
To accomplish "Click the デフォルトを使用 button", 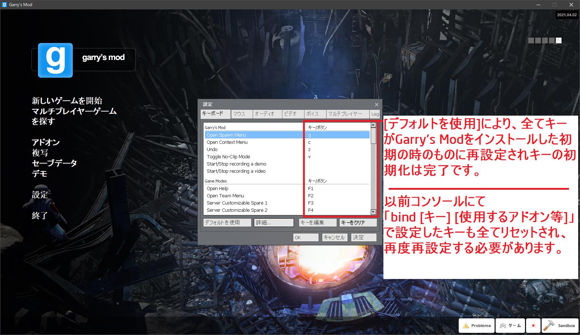I will coord(227,223).
